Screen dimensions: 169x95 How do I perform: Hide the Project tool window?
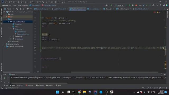pos(31,9)
